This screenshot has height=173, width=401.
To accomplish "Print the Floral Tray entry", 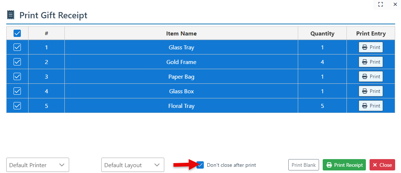I will click(x=371, y=106).
